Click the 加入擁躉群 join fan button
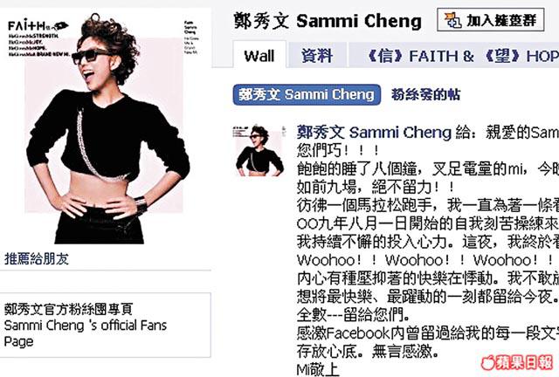559x377 pixels. [x=491, y=20]
